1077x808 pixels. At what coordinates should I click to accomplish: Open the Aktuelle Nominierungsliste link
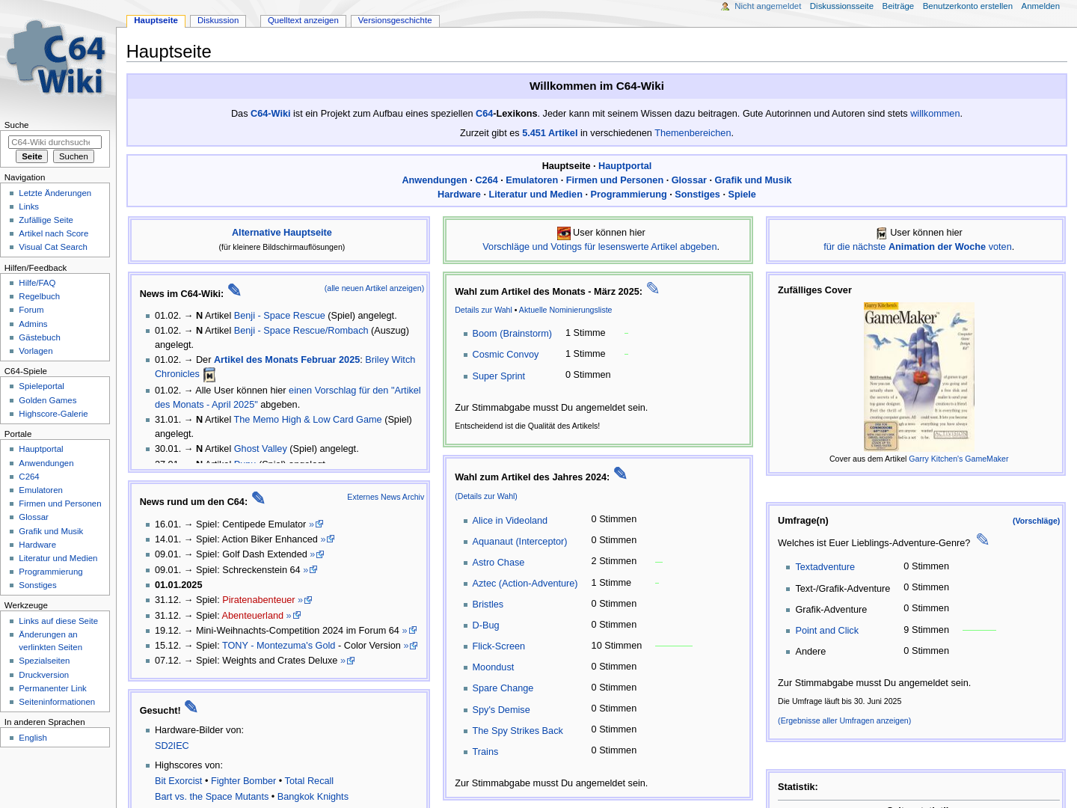click(565, 310)
